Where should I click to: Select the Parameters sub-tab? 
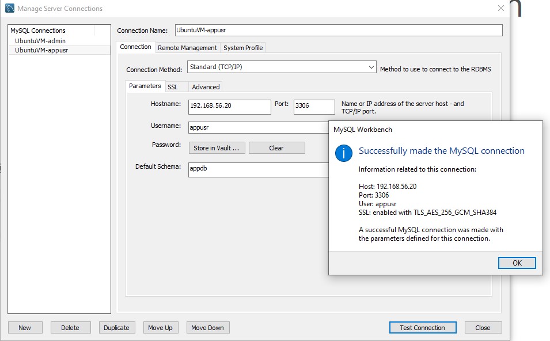(145, 86)
